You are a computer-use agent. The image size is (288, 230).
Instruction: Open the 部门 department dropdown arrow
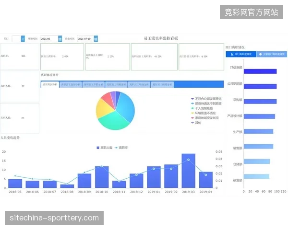(x=23, y=39)
